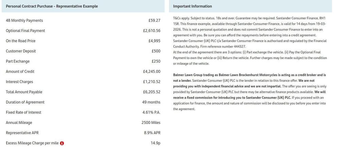Click the On the Road Price label
Image resolution: width=340 pixels, height=150 pixels.
pos(21,41)
